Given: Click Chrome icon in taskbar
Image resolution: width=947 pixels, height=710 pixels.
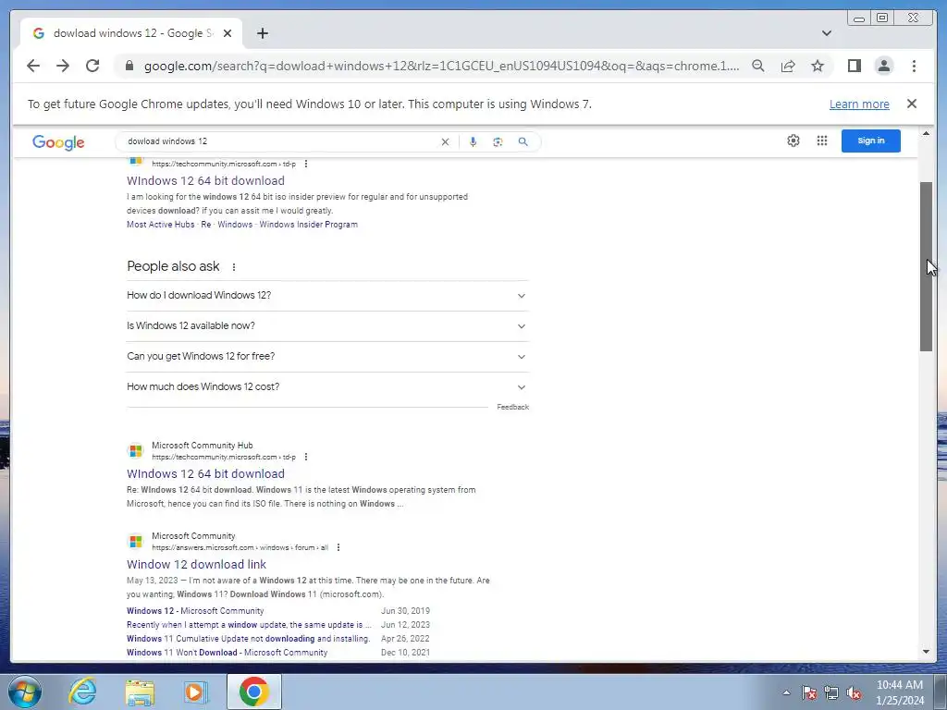Looking at the screenshot, I should pyautogui.click(x=253, y=692).
